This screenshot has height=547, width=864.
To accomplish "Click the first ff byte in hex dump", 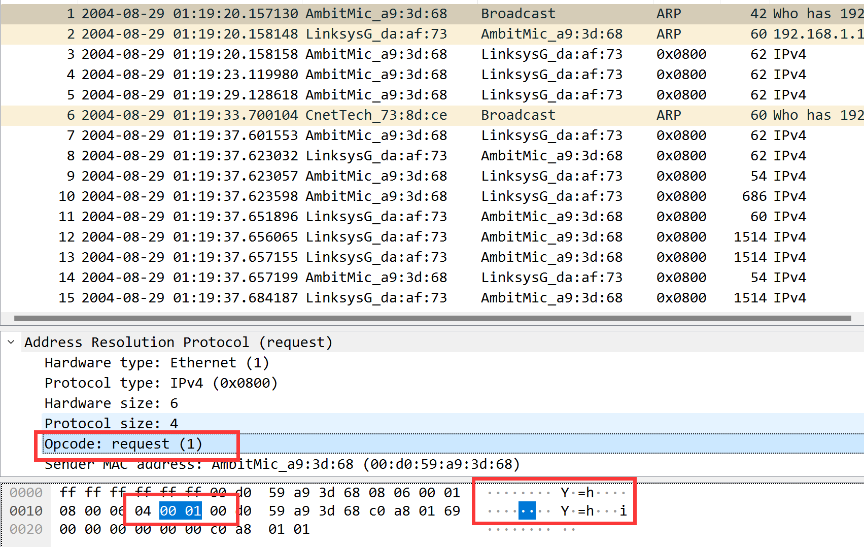I will [68, 492].
